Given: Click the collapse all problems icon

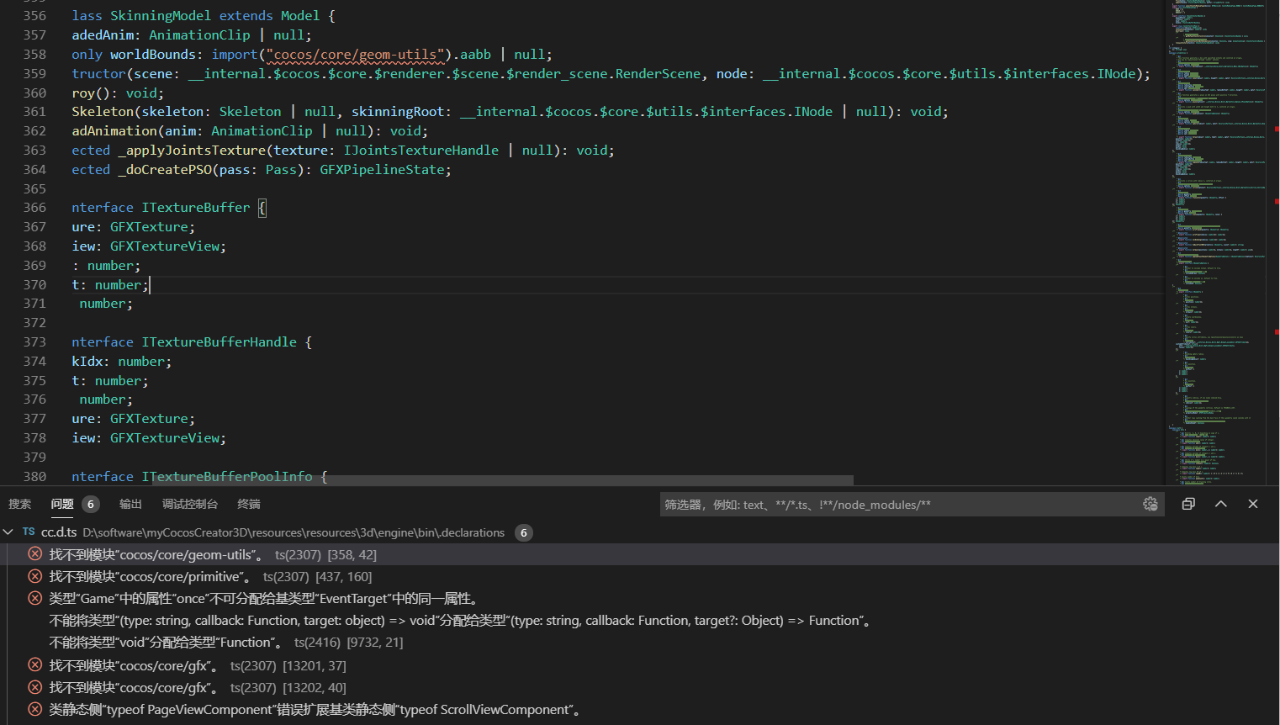Looking at the screenshot, I should (x=1188, y=504).
